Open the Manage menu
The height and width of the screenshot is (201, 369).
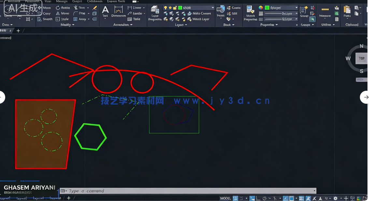[x=62, y=2]
